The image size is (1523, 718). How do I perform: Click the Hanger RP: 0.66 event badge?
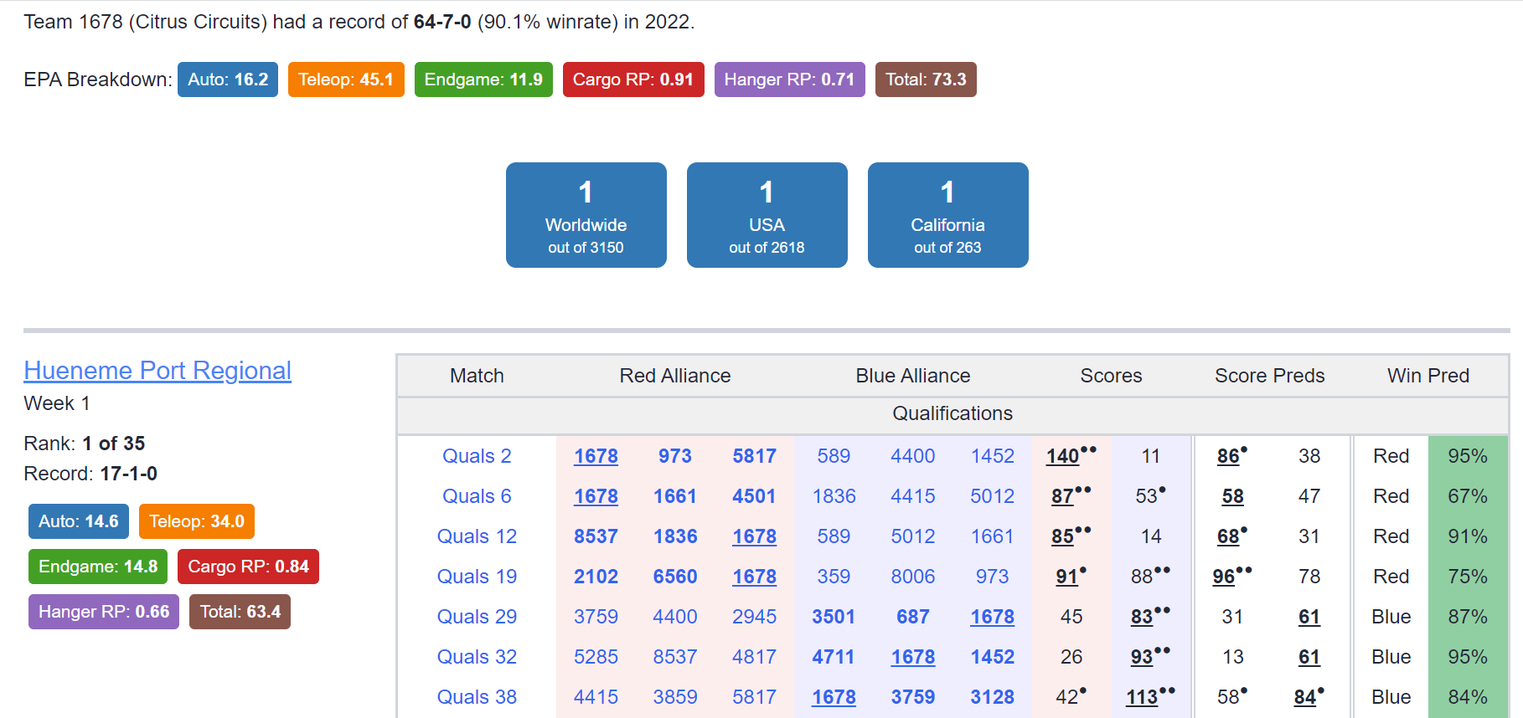(104, 612)
